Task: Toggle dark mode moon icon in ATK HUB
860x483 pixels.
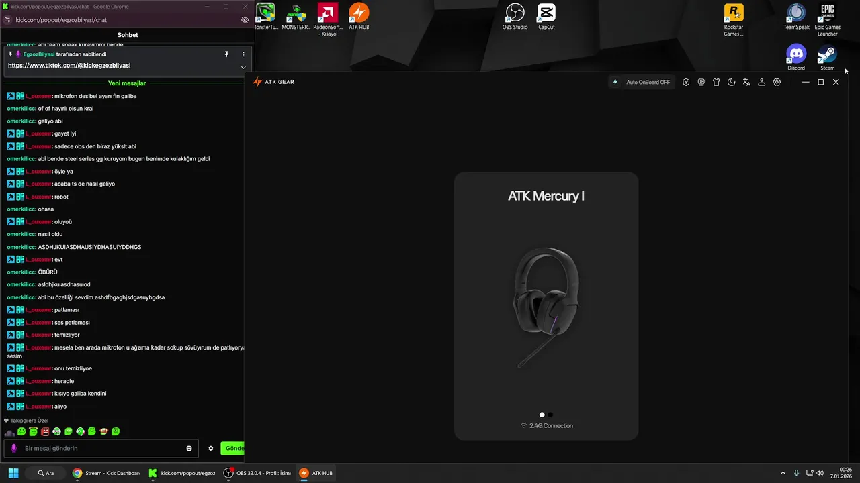Action: [732, 82]
